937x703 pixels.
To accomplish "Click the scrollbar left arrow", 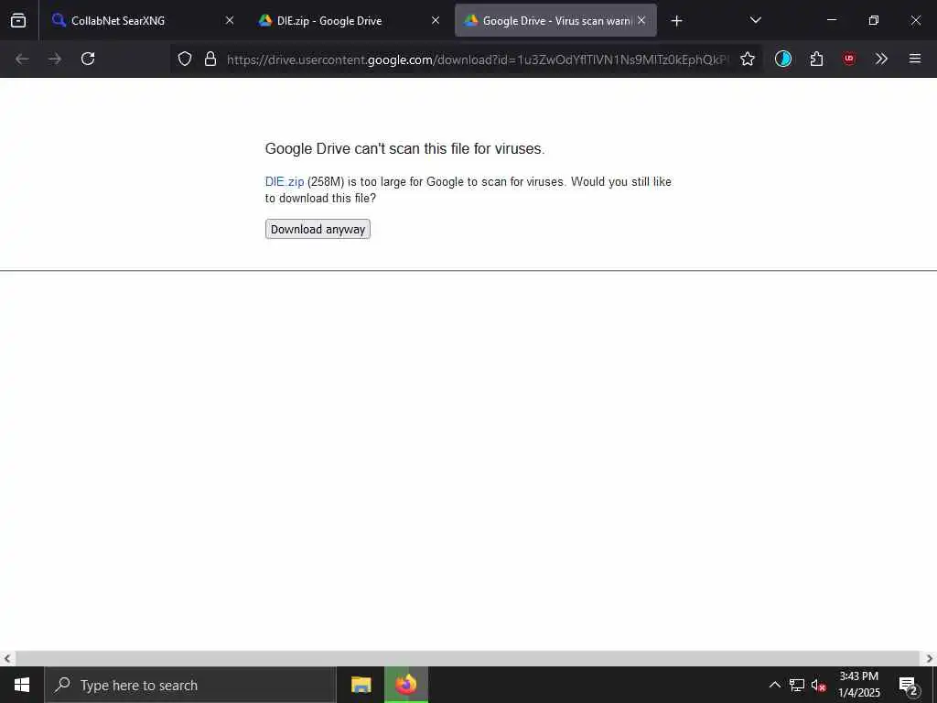I will coord(7,659).
